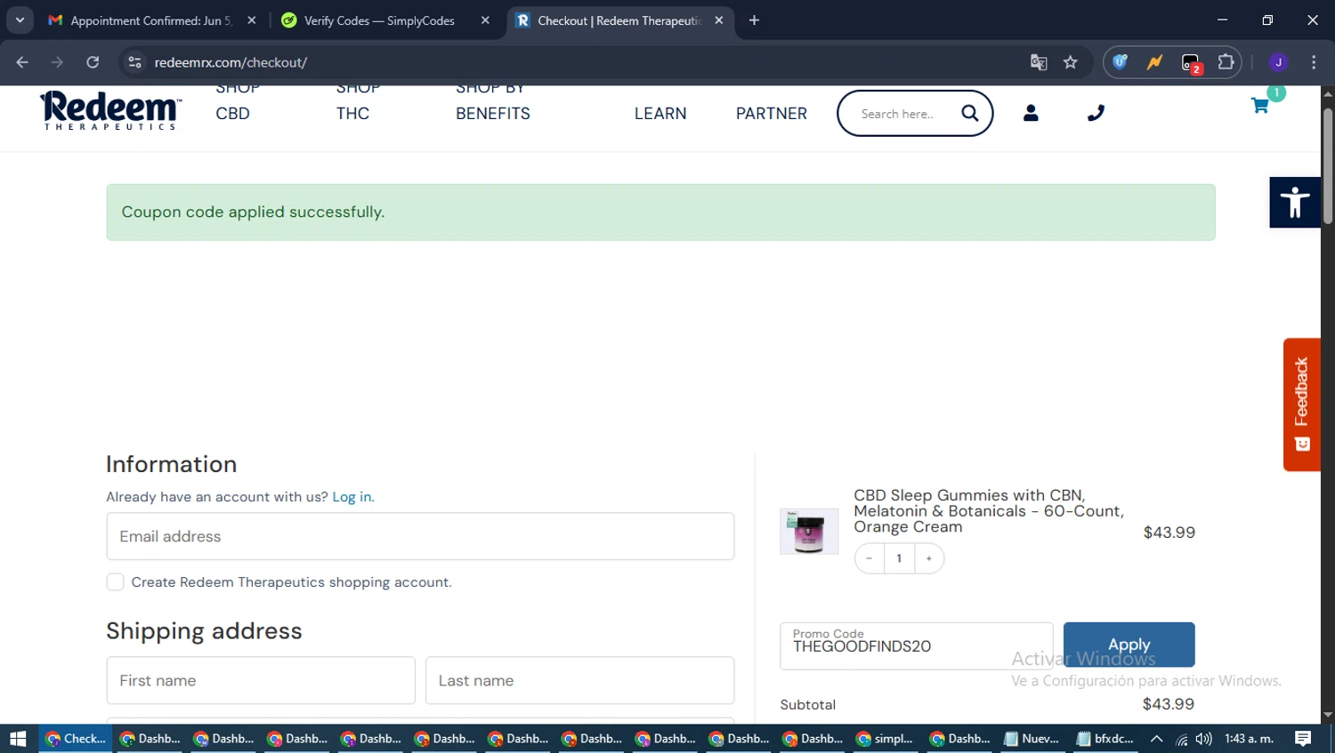The image size is (1335, 753).
Task: Click the browser address bar URL
Action: coord(231,62)
